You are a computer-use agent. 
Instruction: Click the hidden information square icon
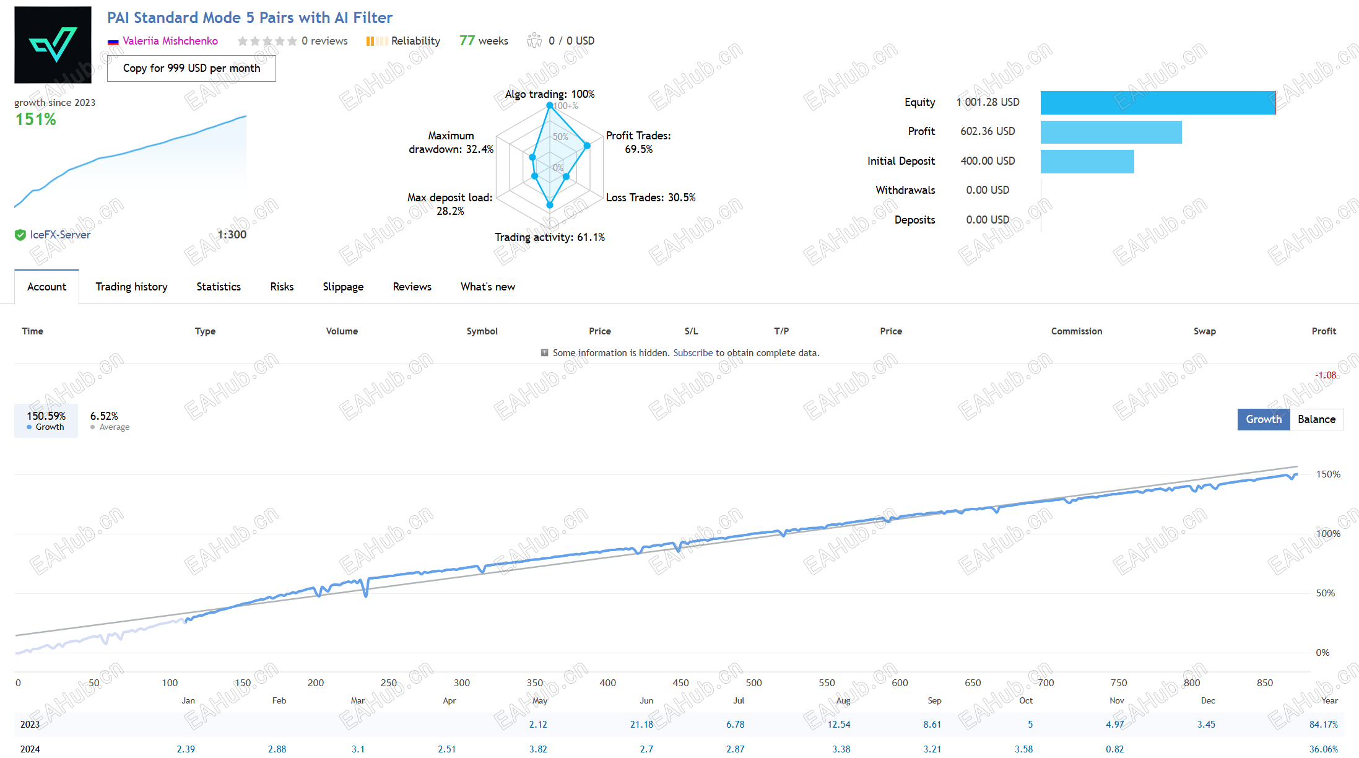[545, 353]
